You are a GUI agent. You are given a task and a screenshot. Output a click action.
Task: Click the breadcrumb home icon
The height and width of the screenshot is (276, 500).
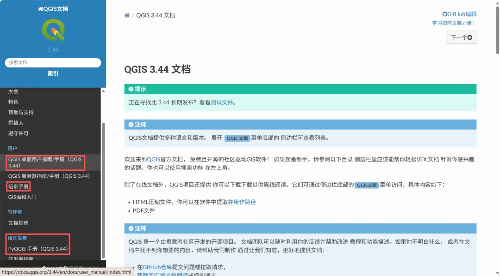coord(127,15)
